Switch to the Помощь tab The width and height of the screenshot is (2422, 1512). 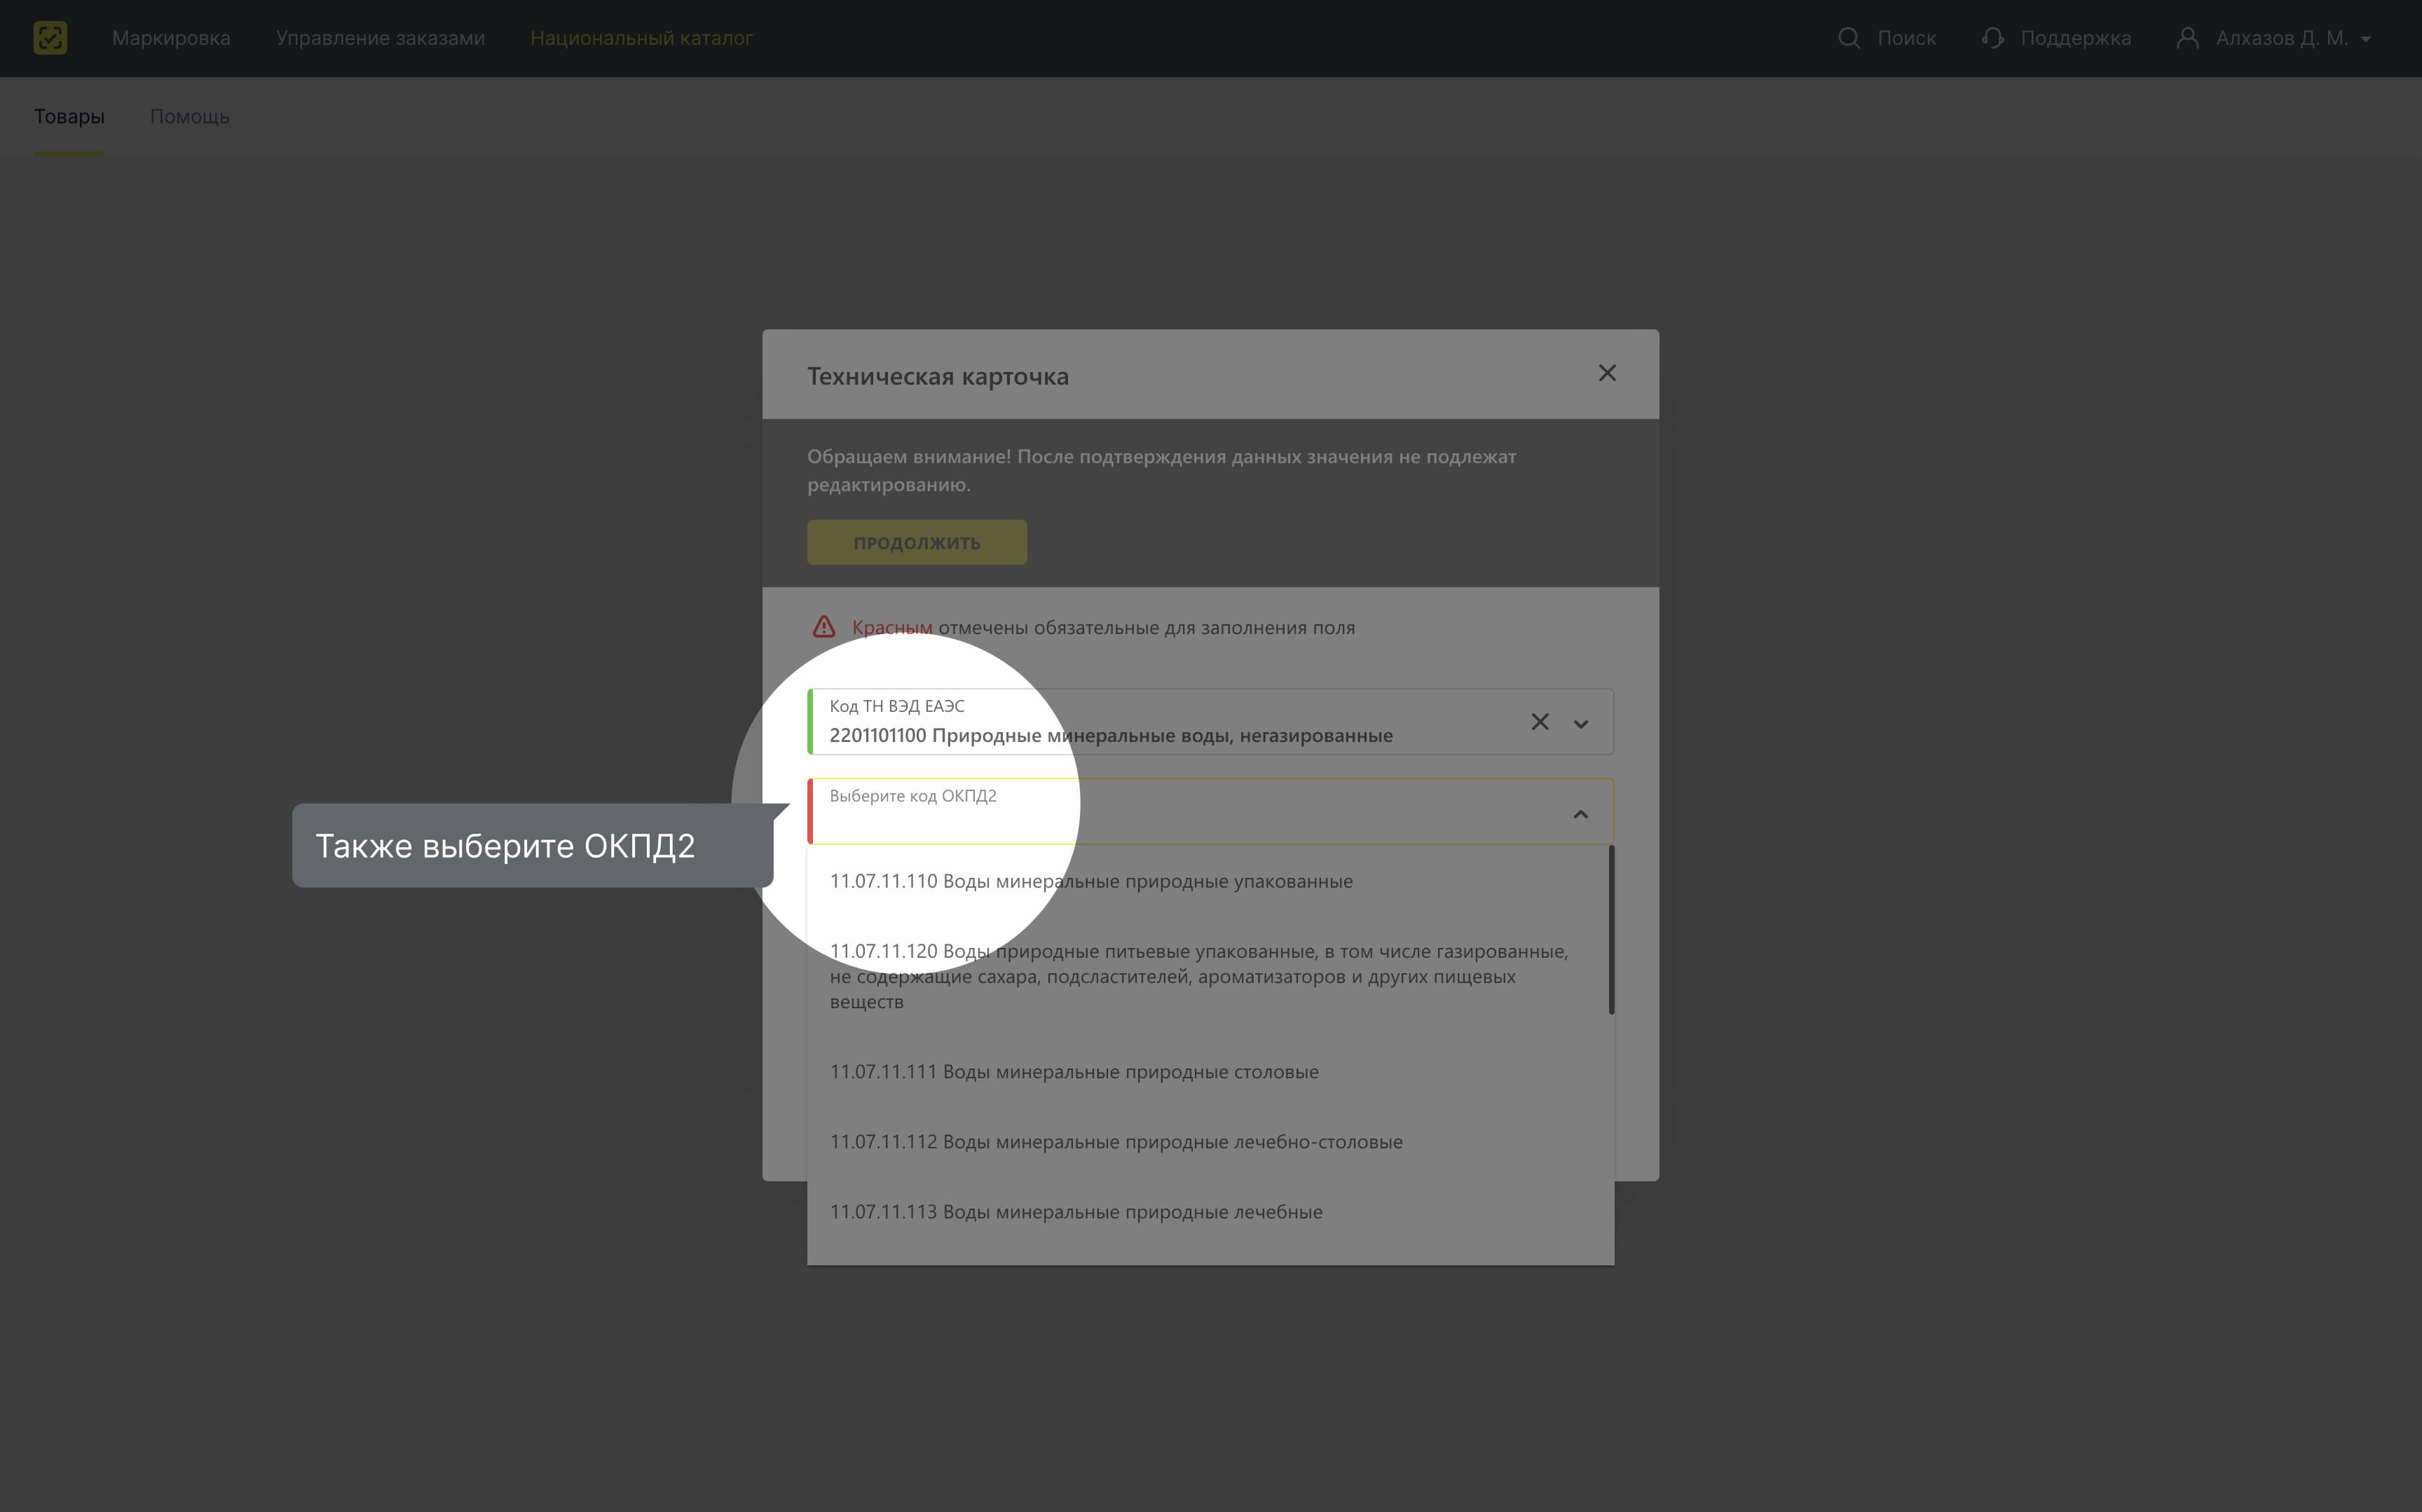coord(189,116)
